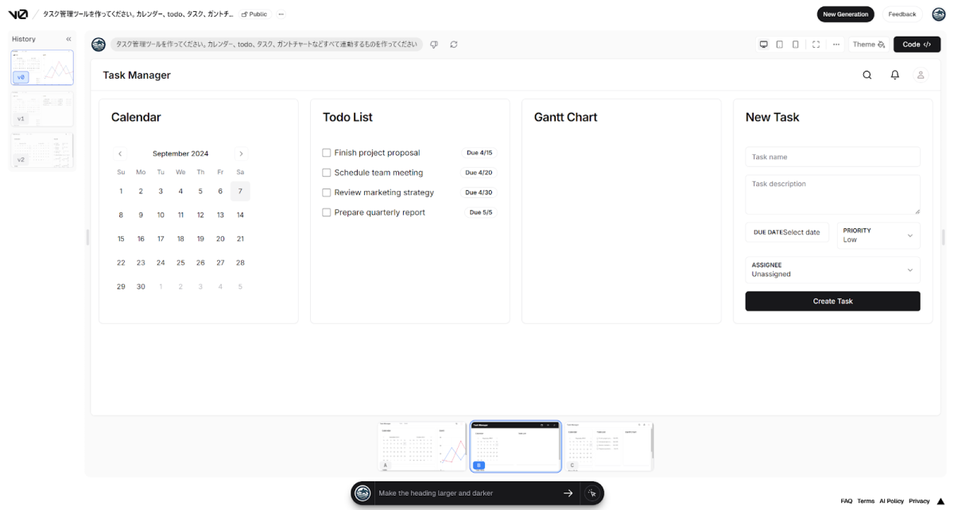Check the Schedule team meeting checkbox
The image size is (954, 510).
[326, 173]
